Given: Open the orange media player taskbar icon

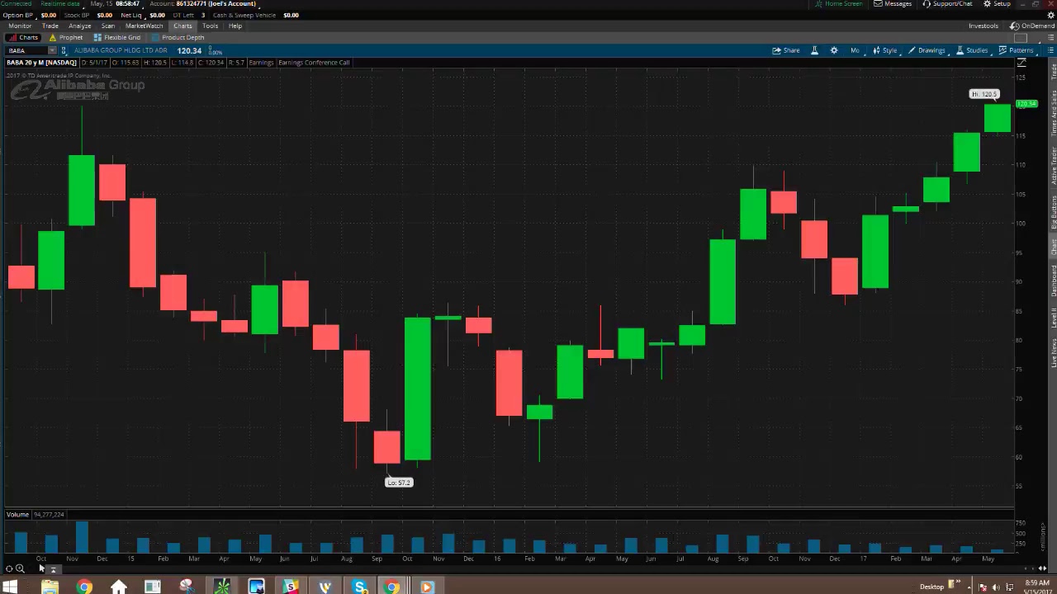Looking at the screenshot, I should [x=427, y=587].
